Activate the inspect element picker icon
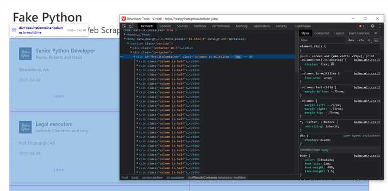 click(x=124, y=26)
